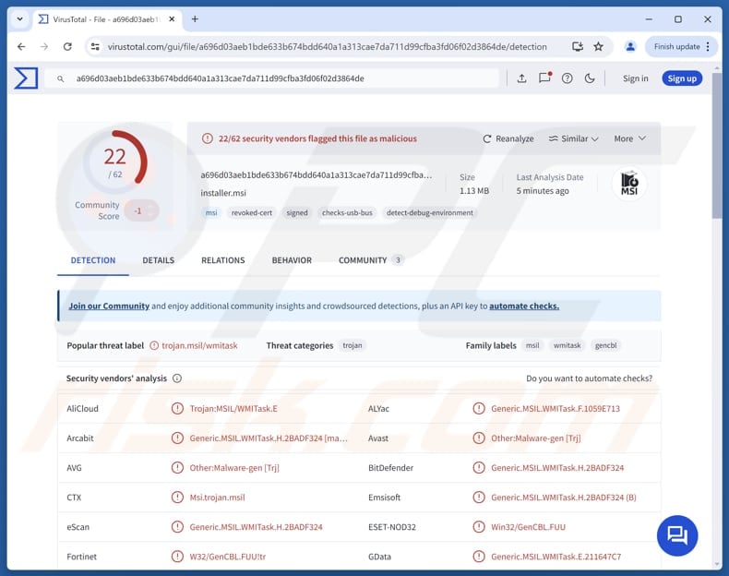
Task: Expand the Similar dropdown
Action: coord(573,138)
